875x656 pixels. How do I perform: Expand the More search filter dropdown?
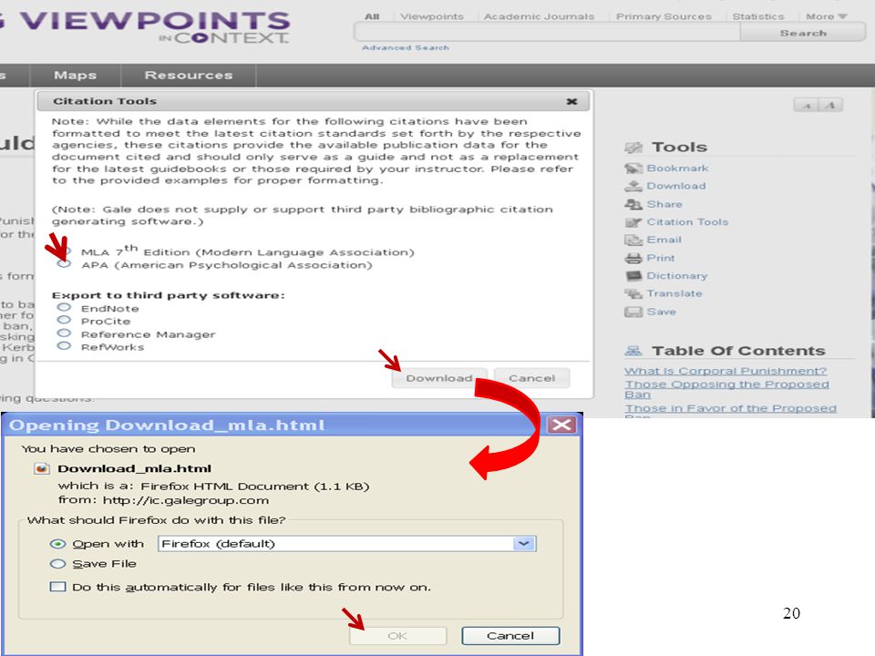coord(826,16)
